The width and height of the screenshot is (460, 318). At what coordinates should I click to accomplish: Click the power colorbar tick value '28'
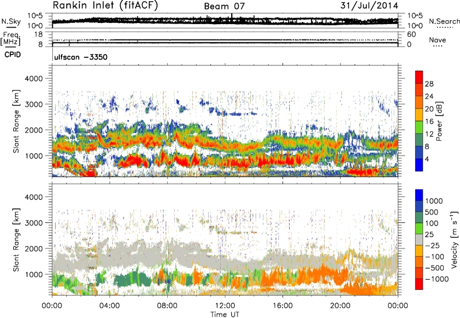pos(429,84)
